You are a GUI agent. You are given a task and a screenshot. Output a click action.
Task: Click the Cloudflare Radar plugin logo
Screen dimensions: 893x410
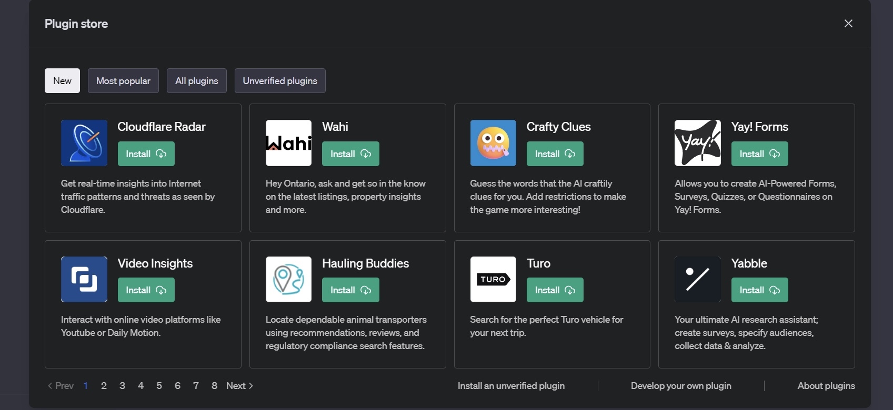84,143
